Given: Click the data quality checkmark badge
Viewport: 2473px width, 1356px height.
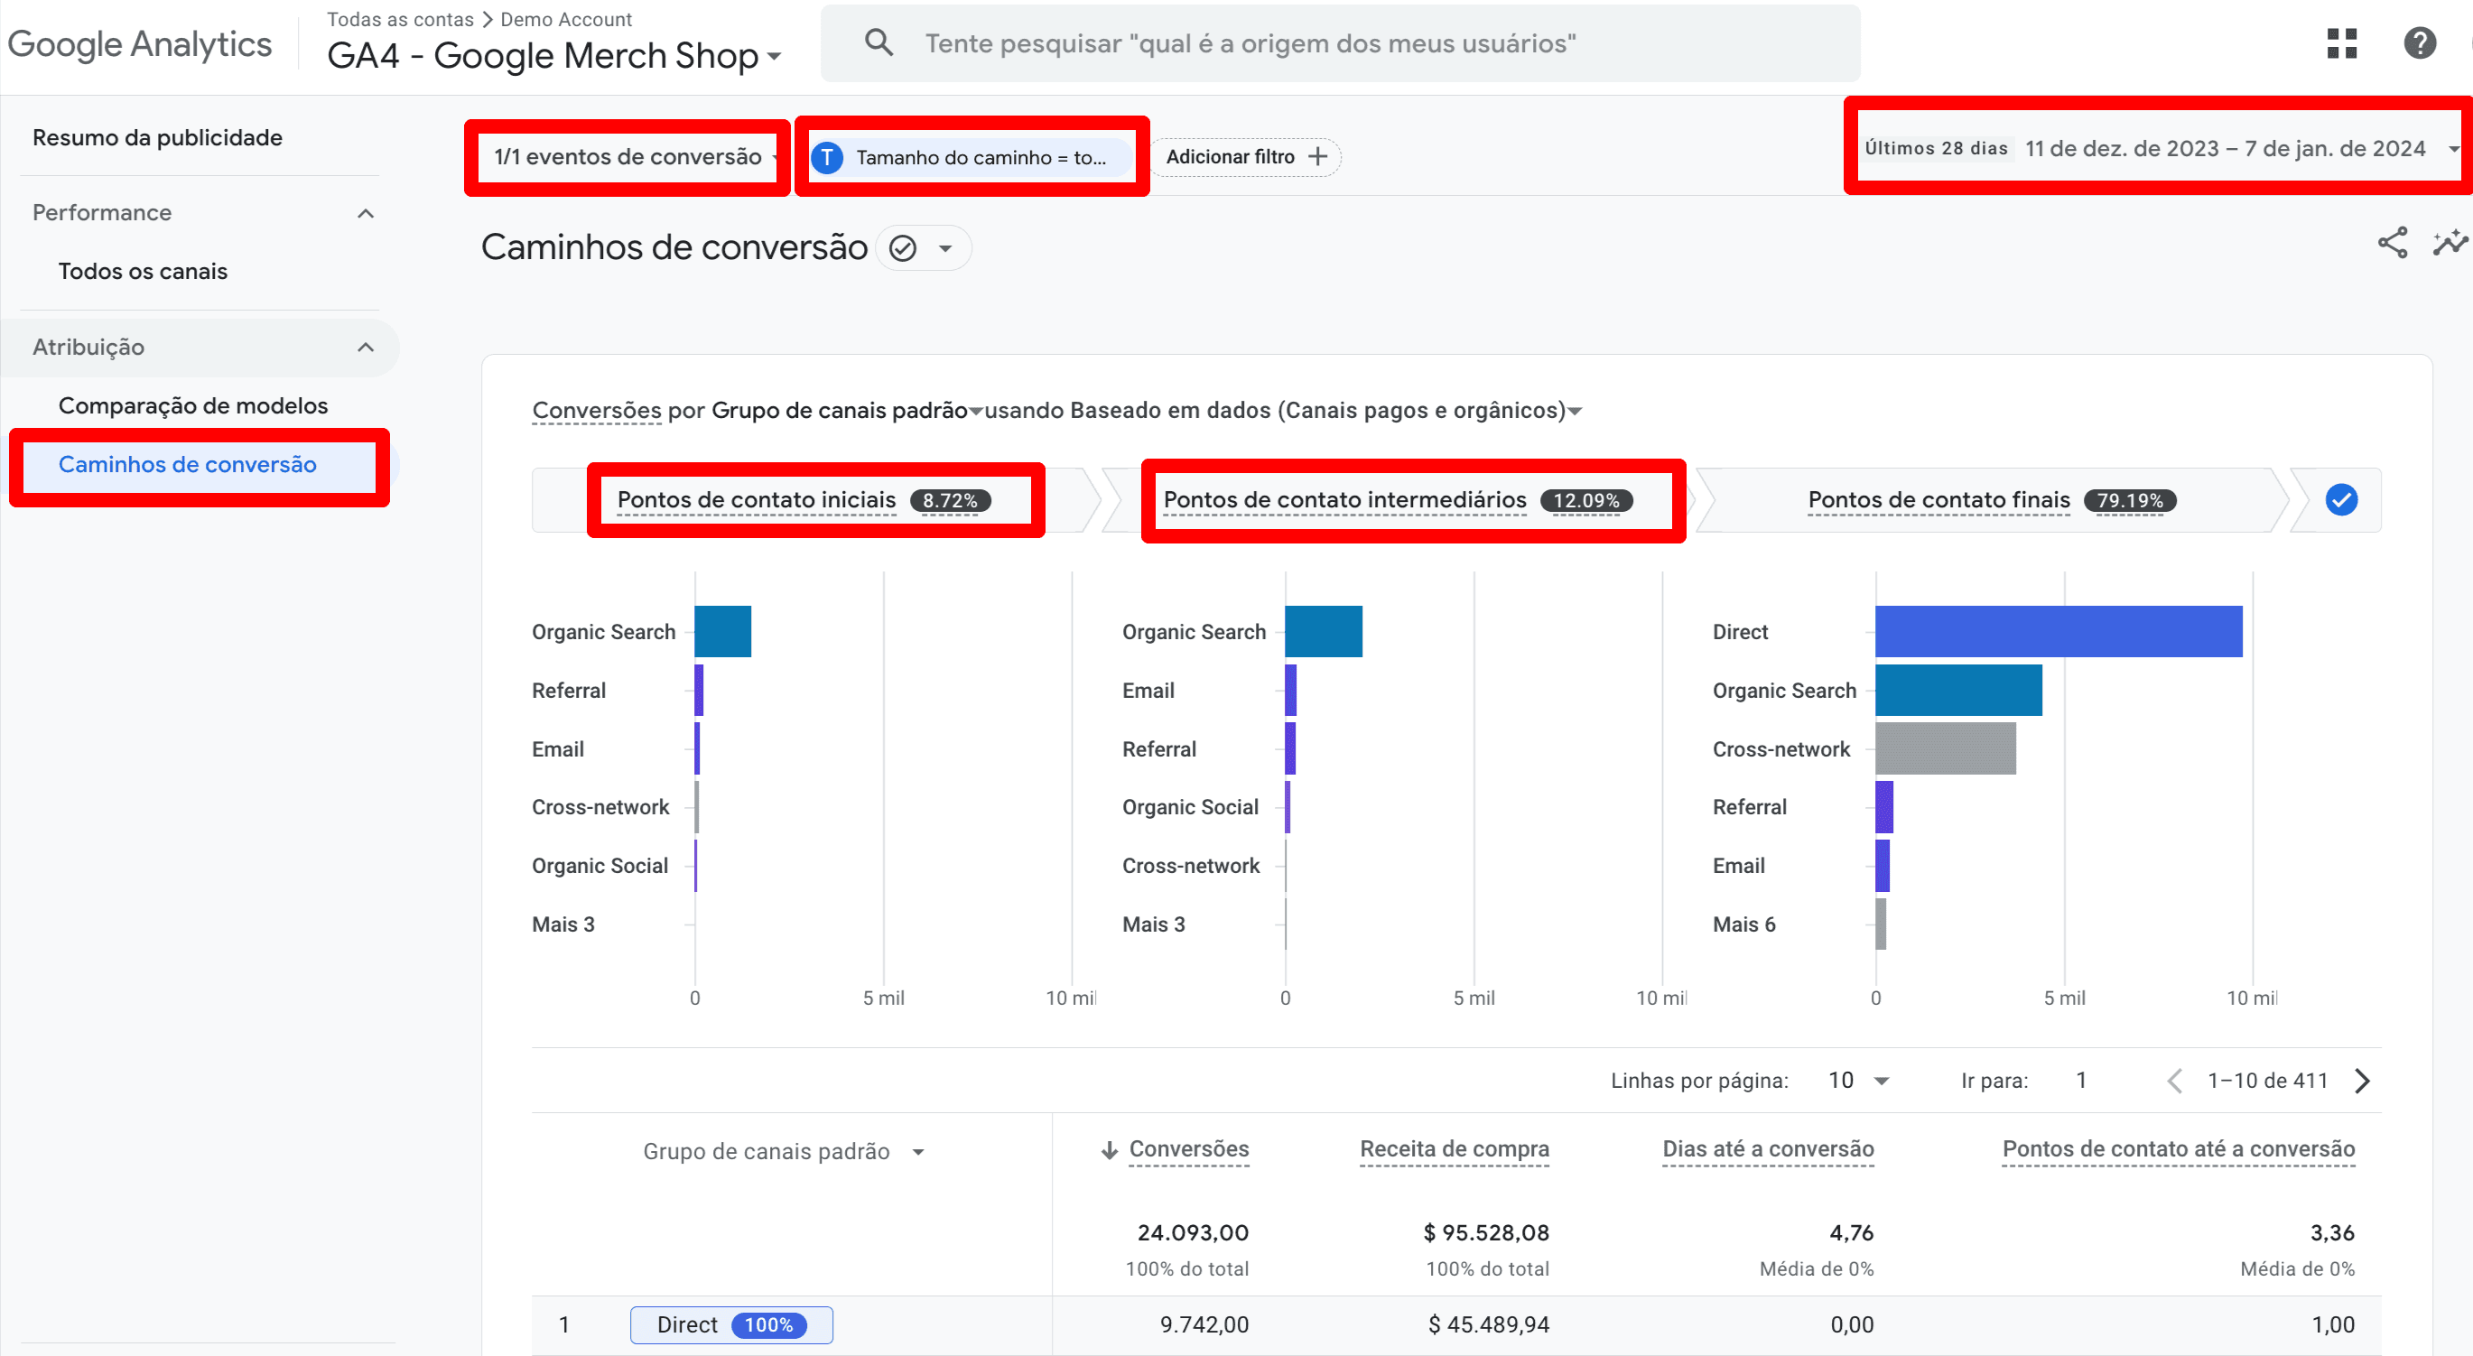Looking at the screenshot, I should click(902, 247).
